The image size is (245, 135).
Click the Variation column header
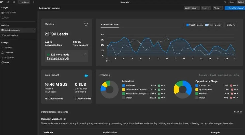48,132
